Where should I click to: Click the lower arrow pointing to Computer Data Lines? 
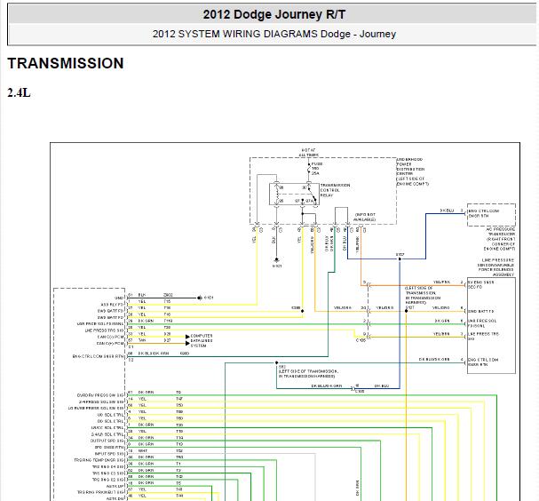tap(187, 343)
